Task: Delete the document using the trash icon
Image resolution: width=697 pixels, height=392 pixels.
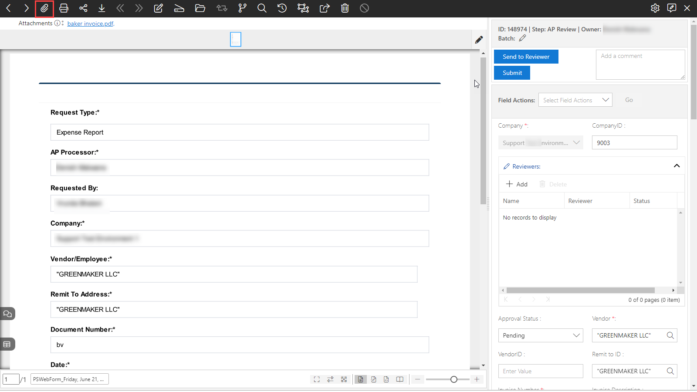Action: (x=345, y=8)
